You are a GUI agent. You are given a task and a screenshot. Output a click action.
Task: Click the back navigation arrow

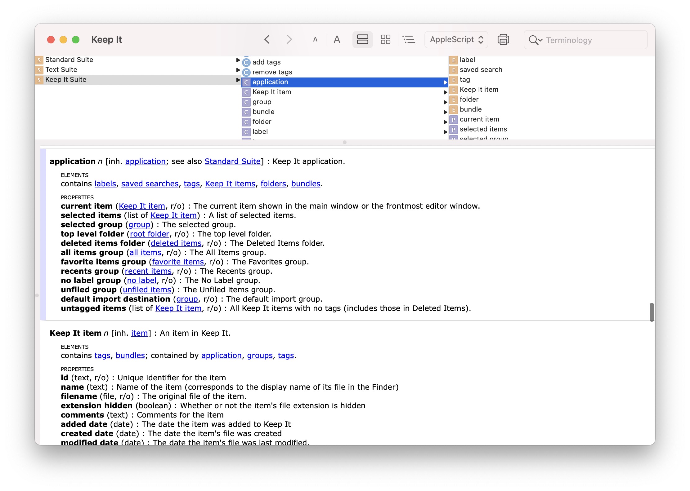tap(267, 40)
